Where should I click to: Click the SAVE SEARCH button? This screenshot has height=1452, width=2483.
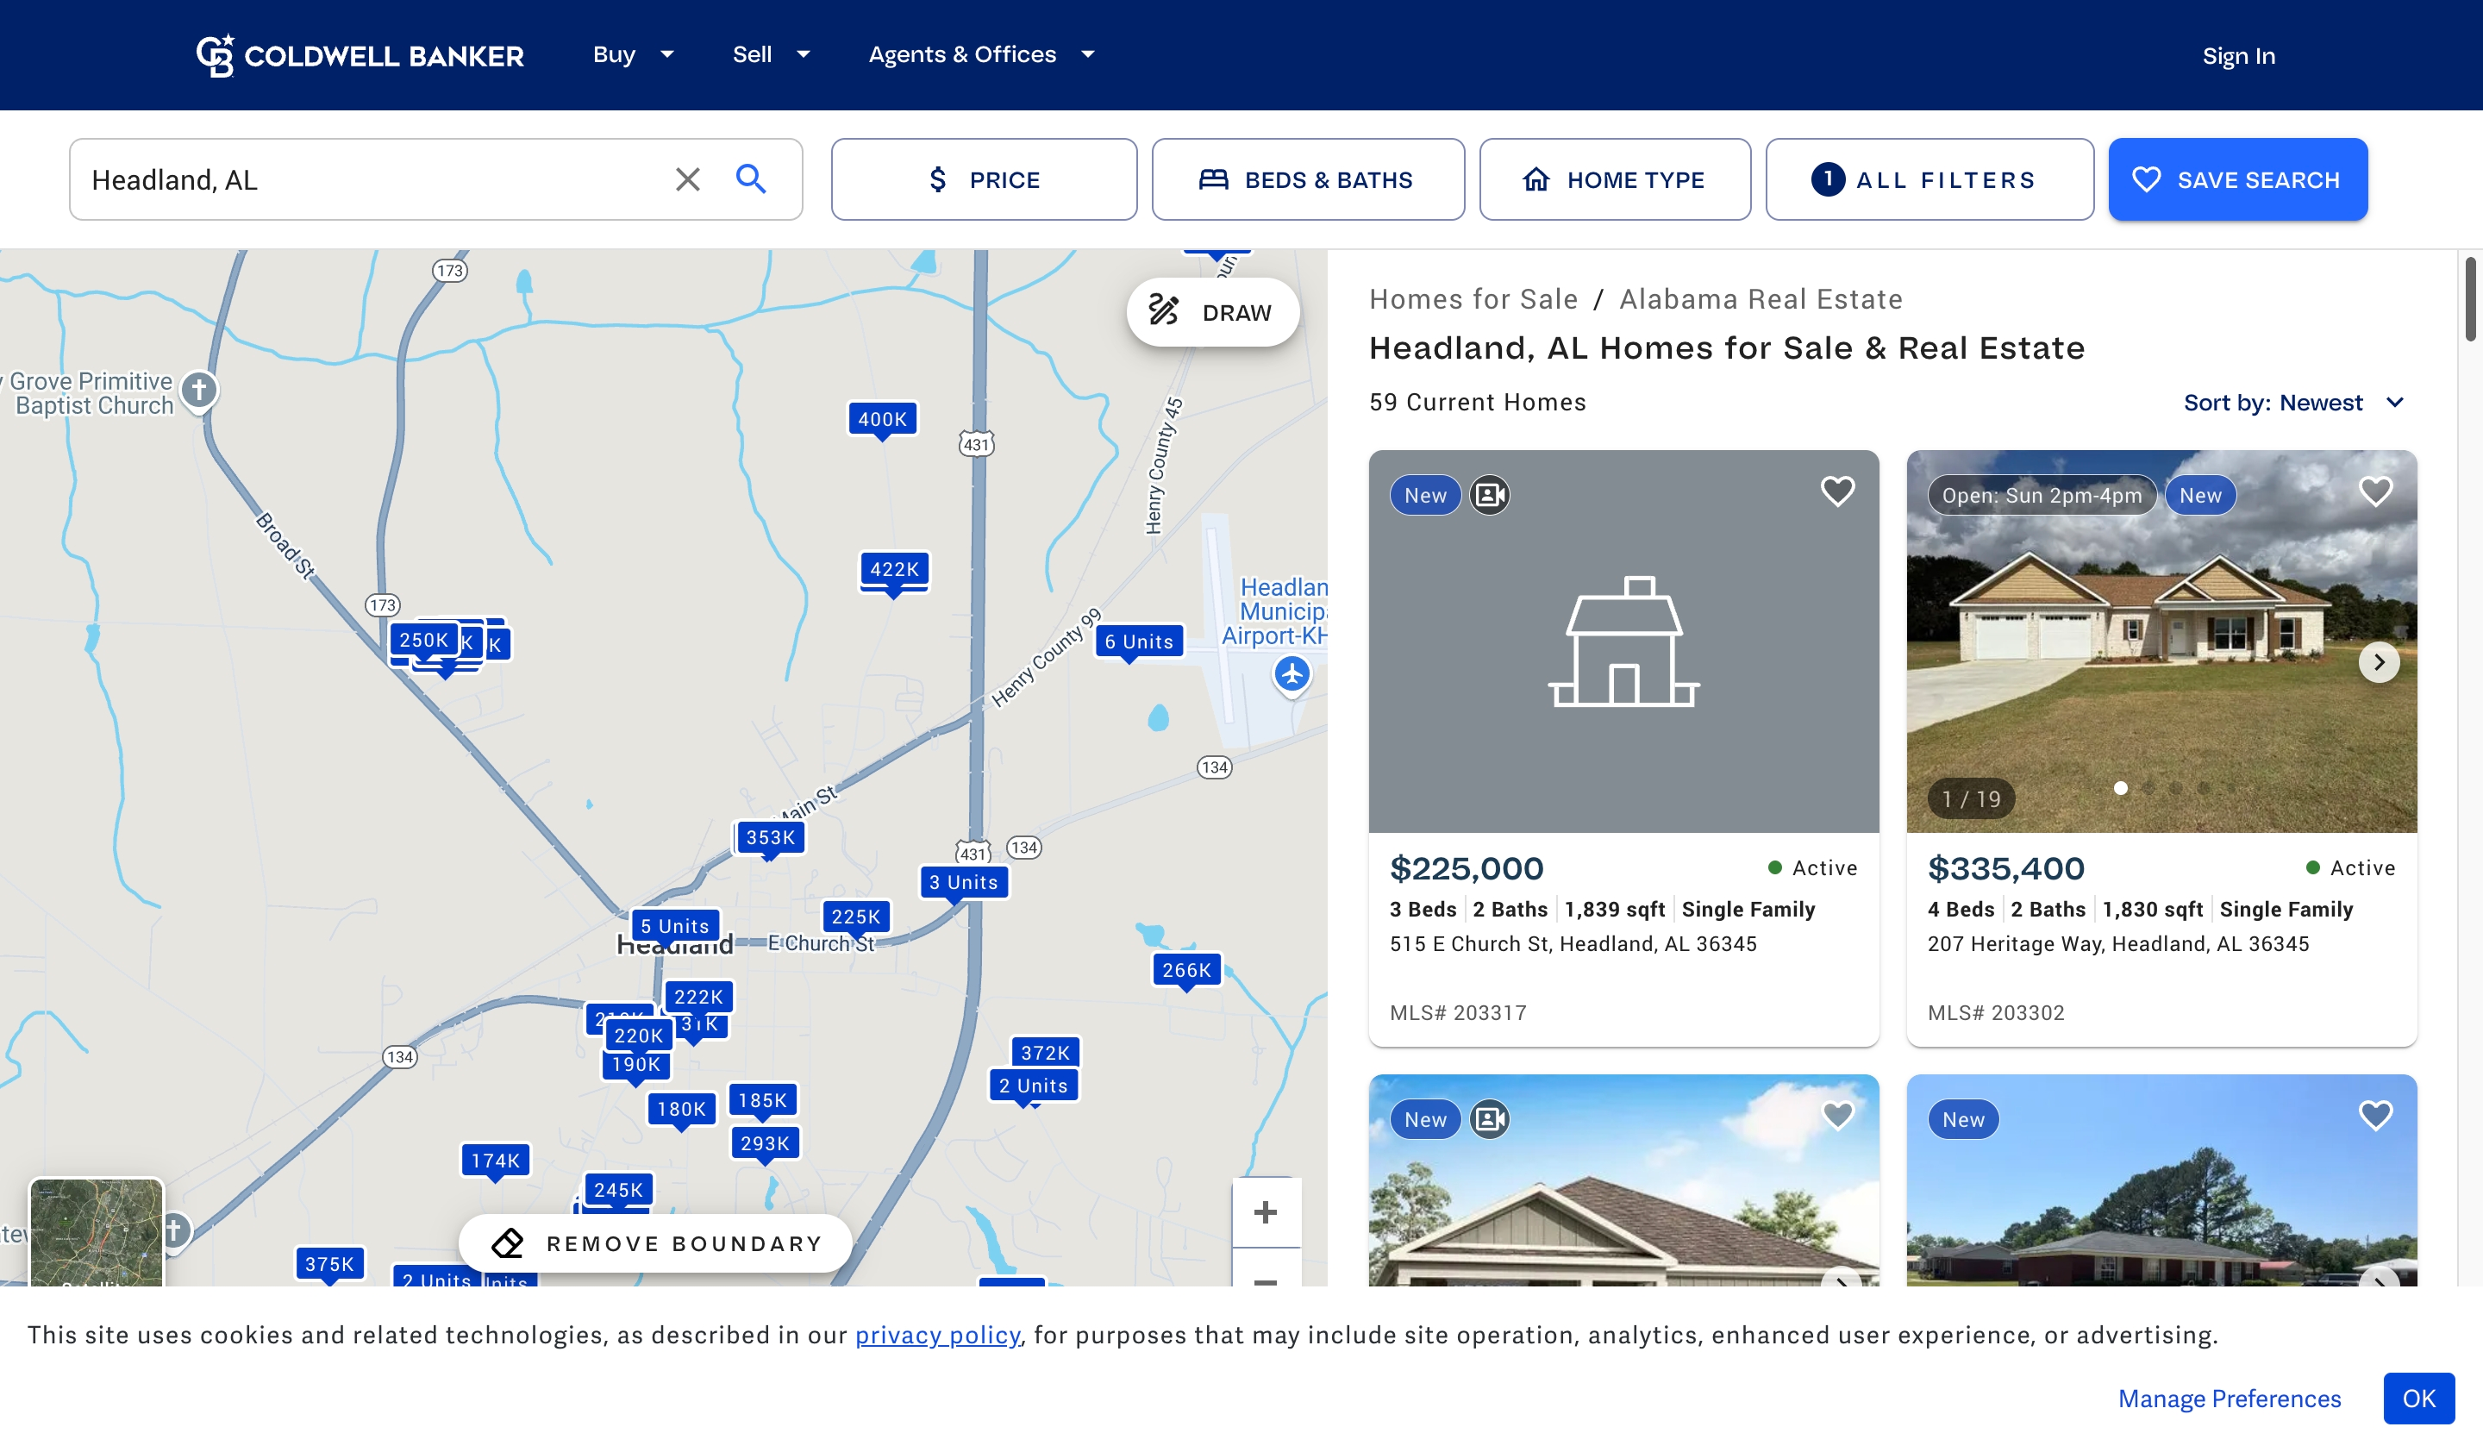(2236, 179)
